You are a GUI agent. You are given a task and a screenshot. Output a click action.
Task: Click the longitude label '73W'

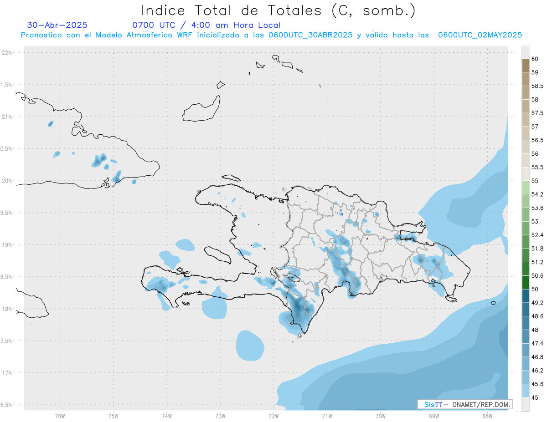pos(220,416)
